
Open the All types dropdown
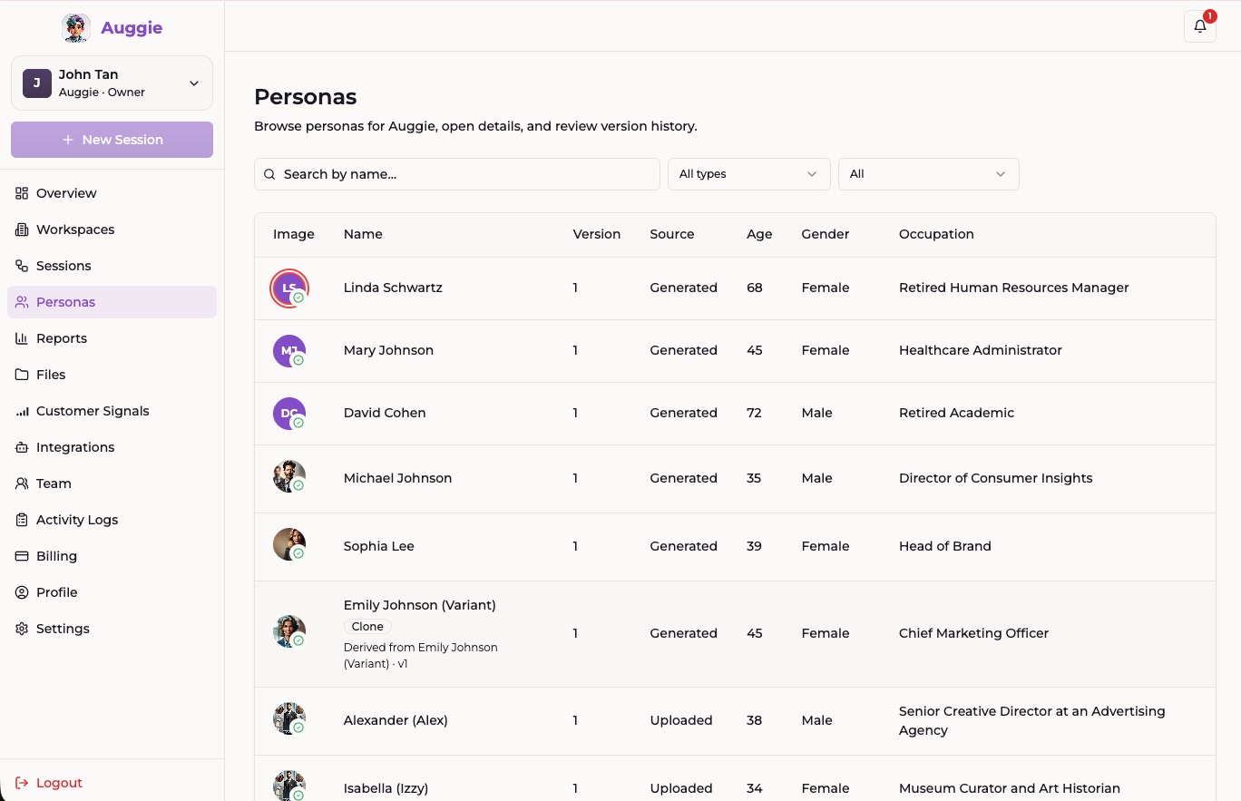pyautogui.click(x=748, y=174)
